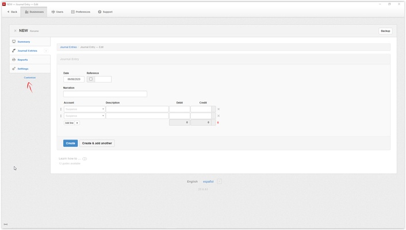The image size is (406, 230).
Task: Tick the Reference checkbox
Action: coord(91,79)
